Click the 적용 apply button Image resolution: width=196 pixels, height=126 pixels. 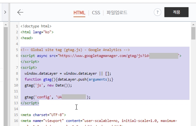click(176, 12)
